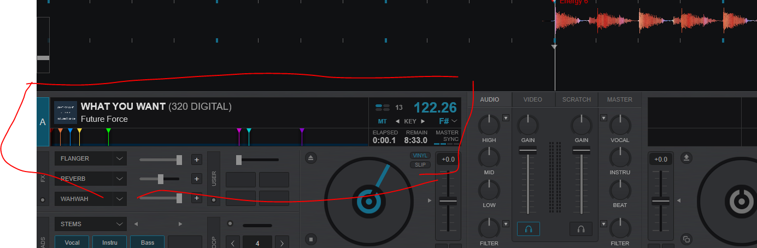
Task: Click the track album art thumbnail
Action: pos(65,113)
